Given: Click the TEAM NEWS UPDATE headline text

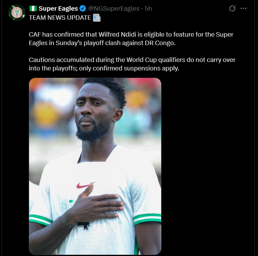Looking at the screenshot, I should pos(59,18).
